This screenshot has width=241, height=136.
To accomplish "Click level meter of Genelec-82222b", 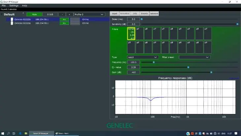I will 75,19.
